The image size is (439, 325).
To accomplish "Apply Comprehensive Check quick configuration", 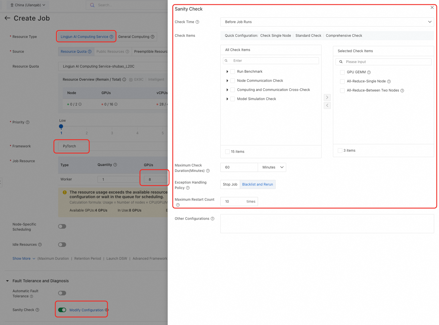I will click(344, 36).
